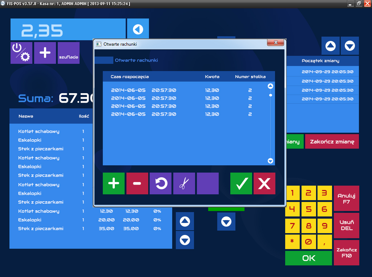
Task: Add a bill with the green plus button
Action: (x=114, y=183)
